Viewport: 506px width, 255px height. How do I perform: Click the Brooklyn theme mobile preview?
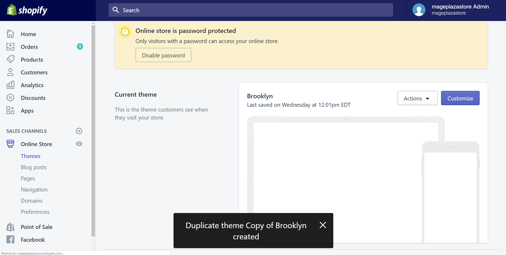(x=450, y=193)
